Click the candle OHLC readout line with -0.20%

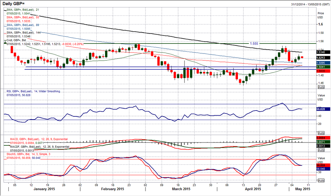(45, 44)
